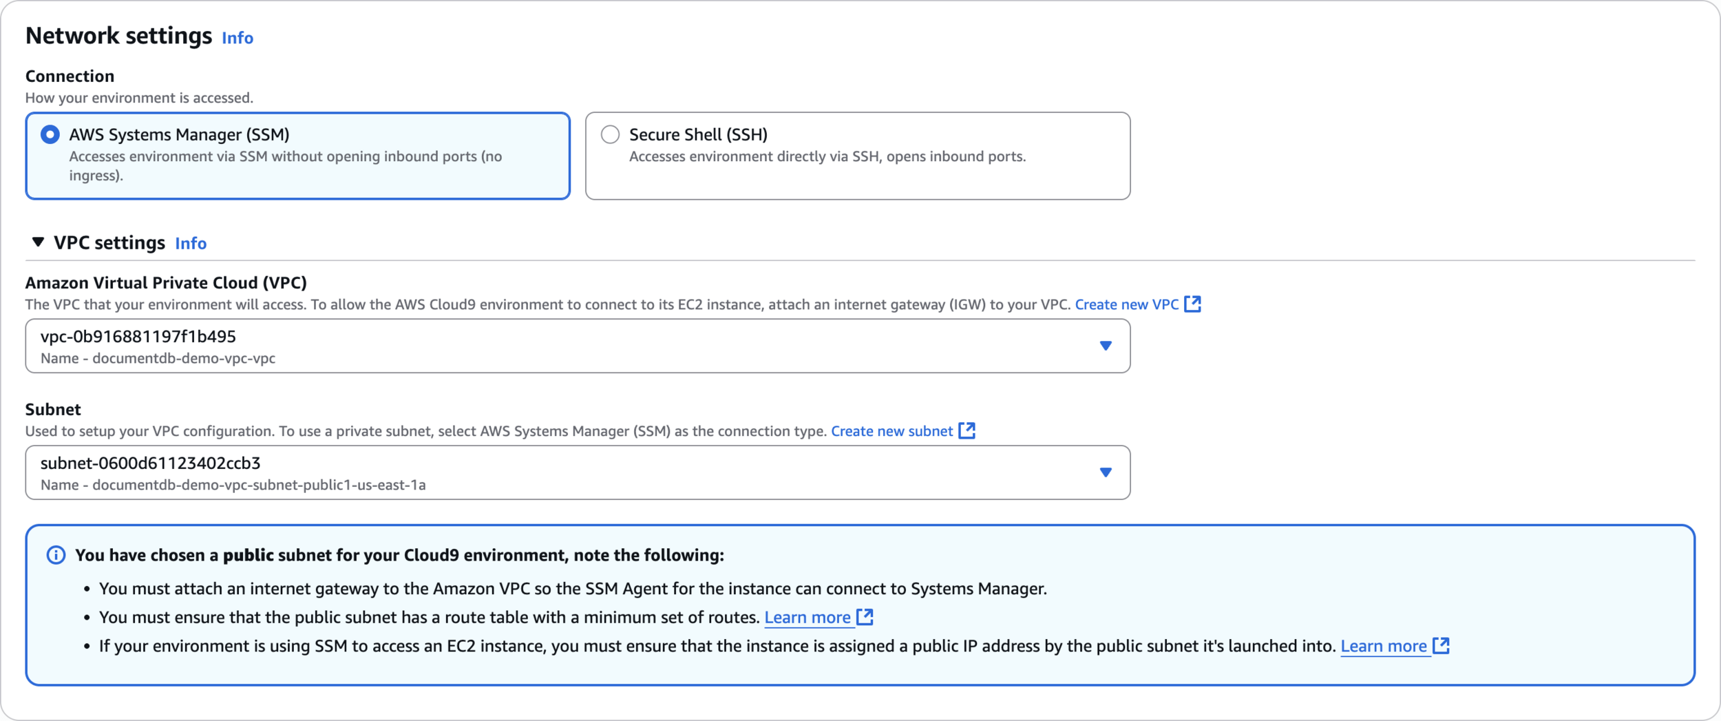Select Secure Shell (SSH) radio button

610,134
